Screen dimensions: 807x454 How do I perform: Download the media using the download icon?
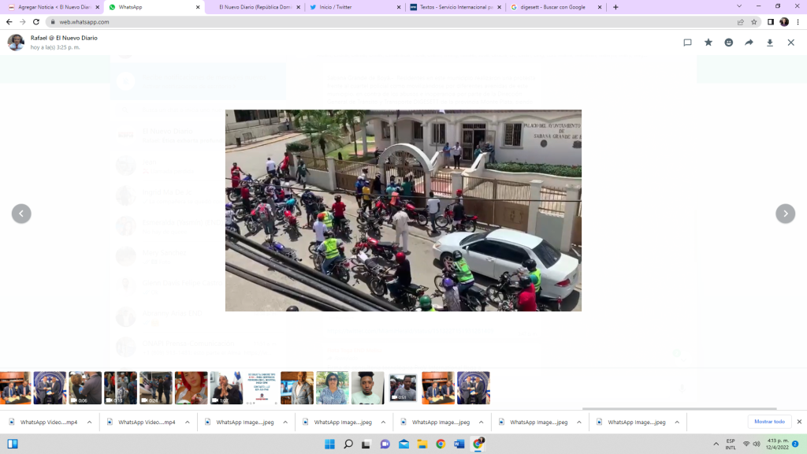[770, 43]
